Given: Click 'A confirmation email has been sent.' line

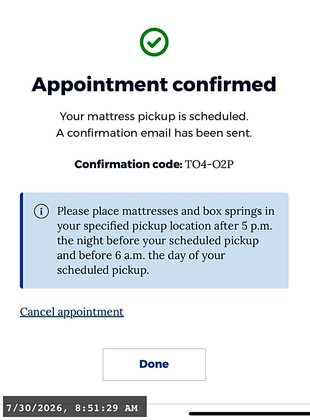Looking at the screenshot, I should coord(154,133).
